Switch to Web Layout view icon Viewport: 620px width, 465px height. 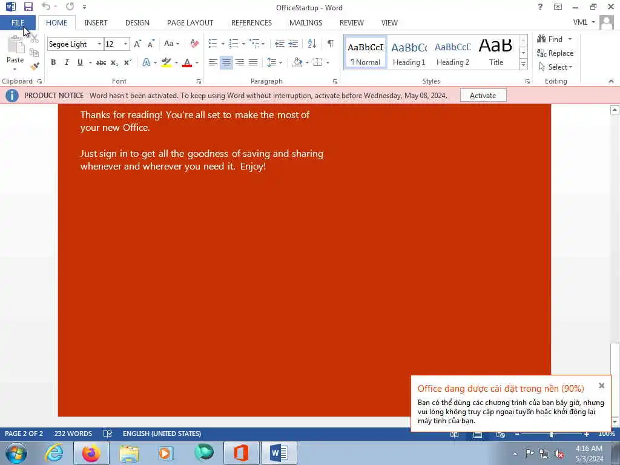(x=501, y=435)
